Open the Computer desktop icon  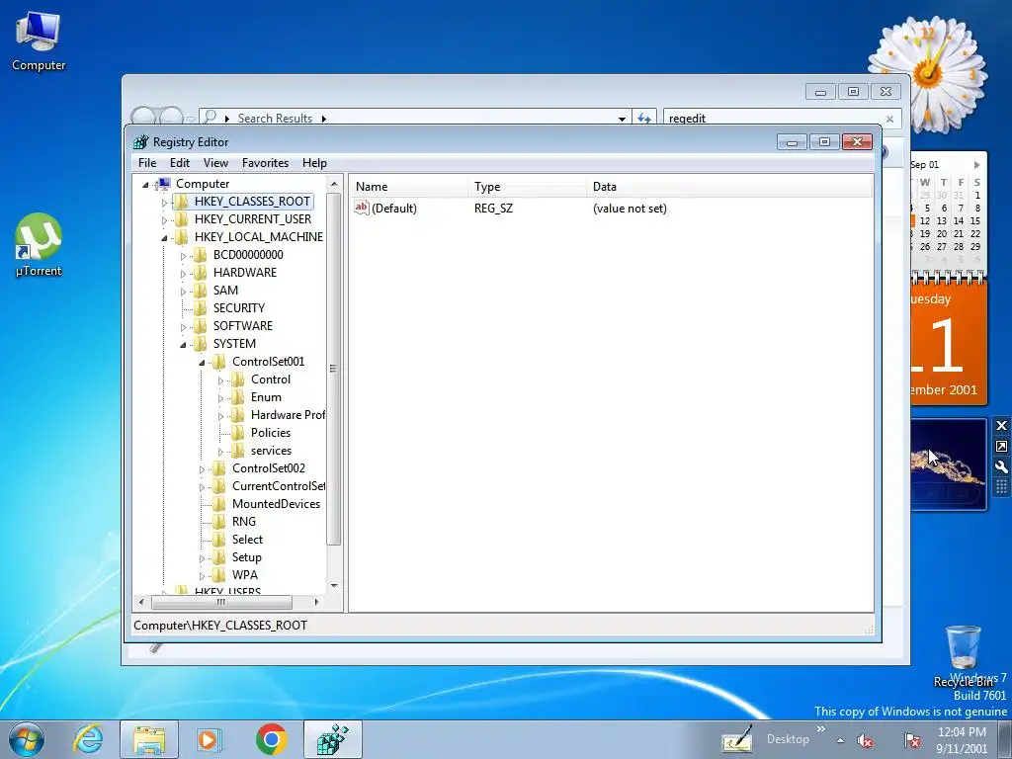click(39, 42)
